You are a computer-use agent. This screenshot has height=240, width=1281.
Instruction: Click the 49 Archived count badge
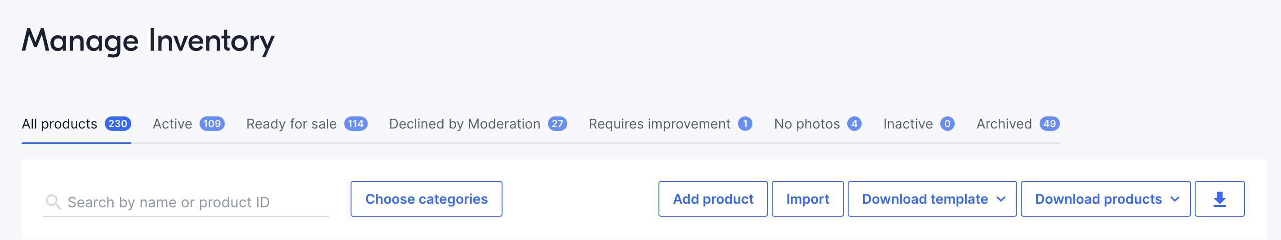[x=1049, y=124]
